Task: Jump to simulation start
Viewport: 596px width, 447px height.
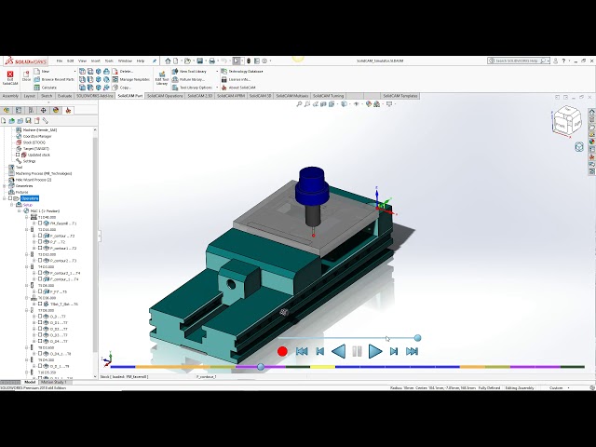Action: coord(302,351)
